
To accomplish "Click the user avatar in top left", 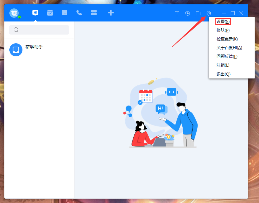I will [x=14, y=13].
